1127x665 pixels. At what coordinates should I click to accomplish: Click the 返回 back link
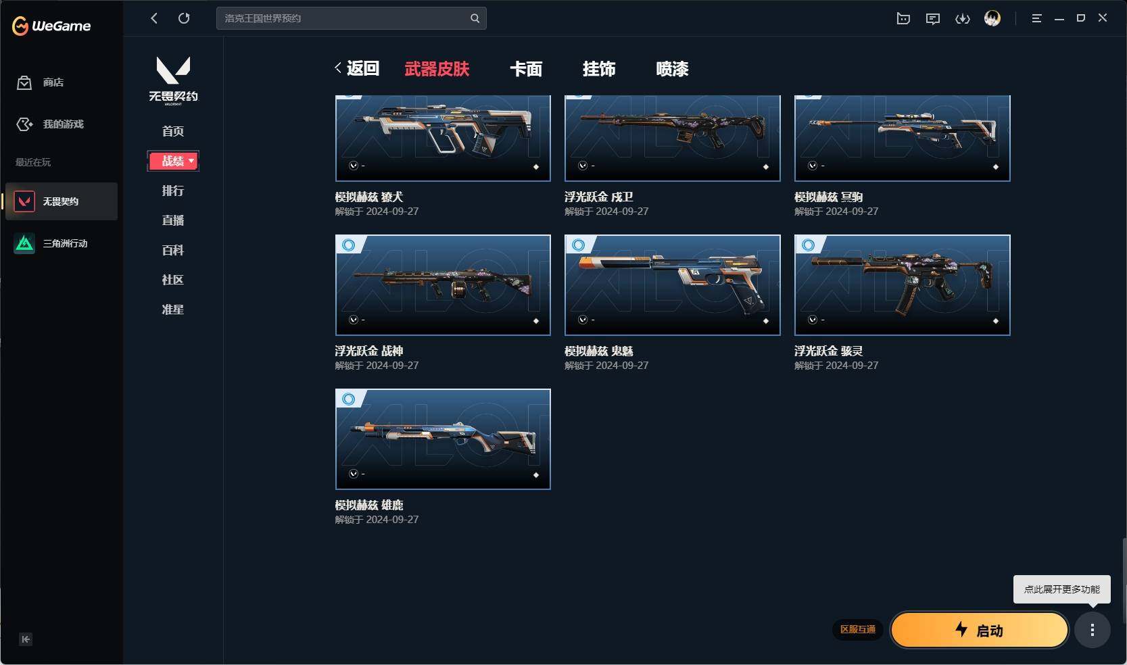click(x=357, y=68)
